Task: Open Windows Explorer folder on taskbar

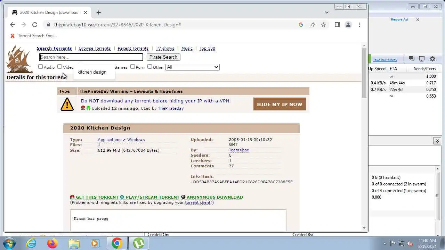Action: (74, 243)
